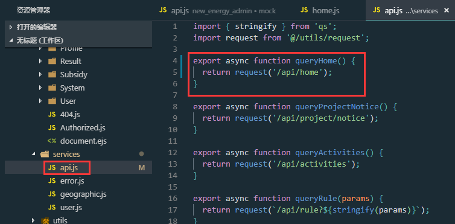Expand the utils folder arrow
Screen dimensions: 455x224
point(33,221)
